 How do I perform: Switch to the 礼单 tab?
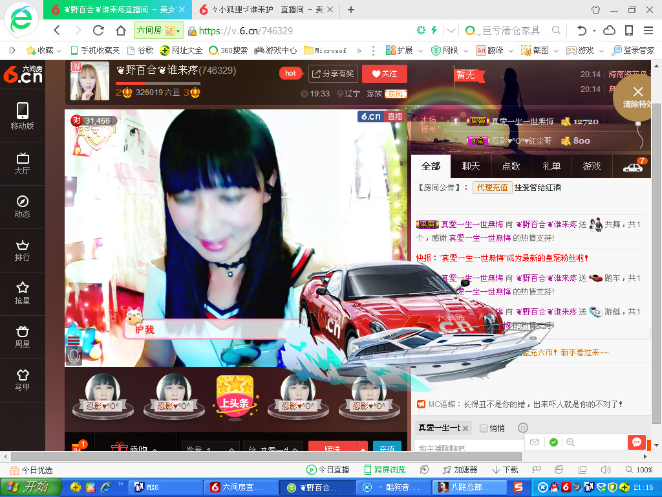(551, 166)
